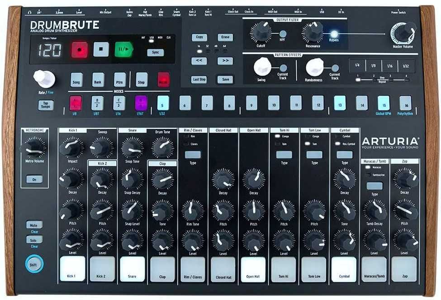Toggle Swing Current Track button
Viewport: 441px width, 300px height.
coord(283,68)
